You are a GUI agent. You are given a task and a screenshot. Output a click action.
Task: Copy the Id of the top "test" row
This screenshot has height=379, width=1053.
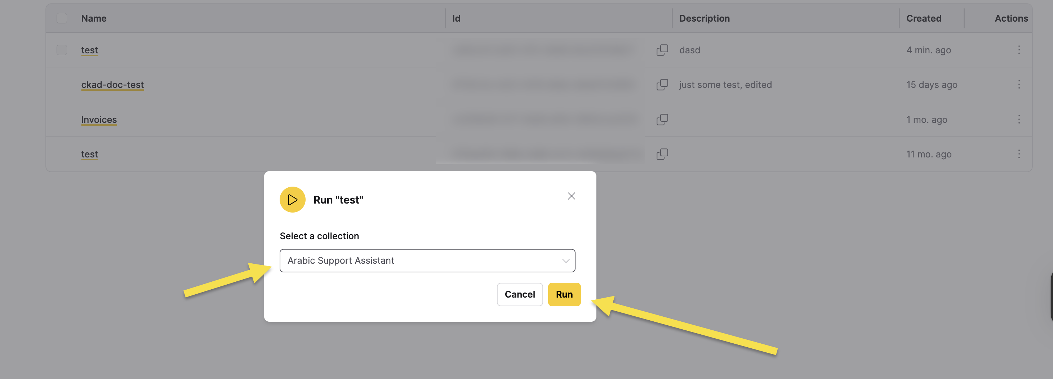point(662,50)
